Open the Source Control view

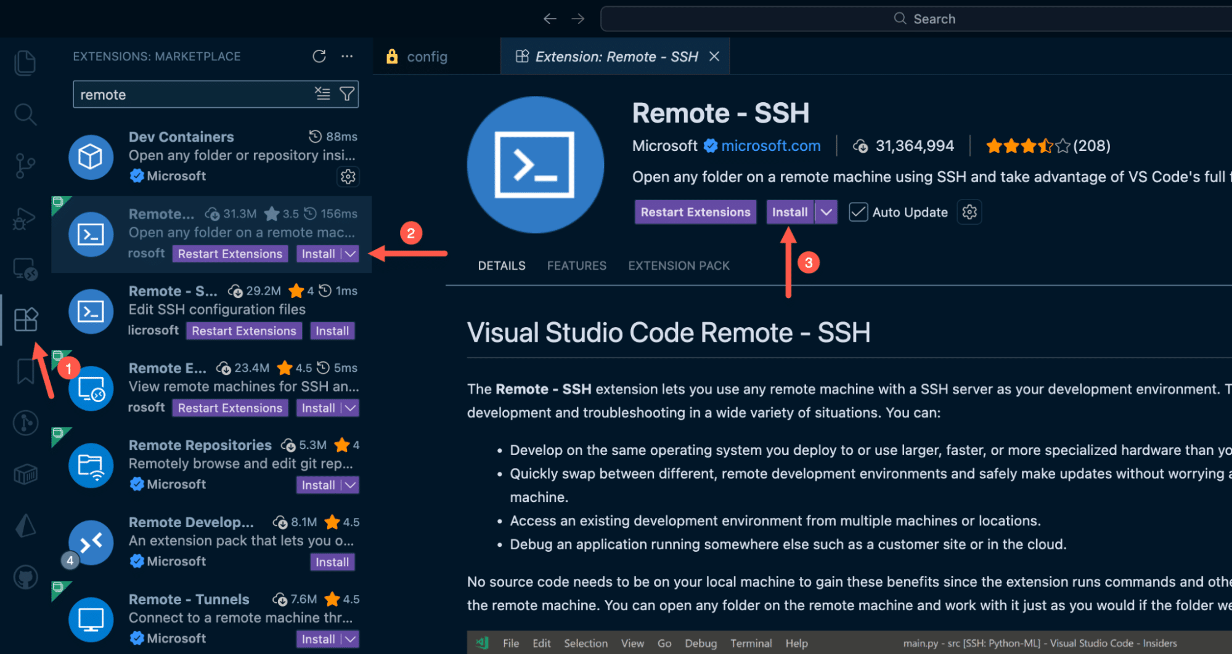point(25,165)
